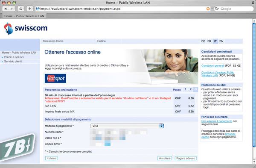The width and height of the screenshot is (256, 168).
Task: Click the Pagare adesso button
Action: 186,158
